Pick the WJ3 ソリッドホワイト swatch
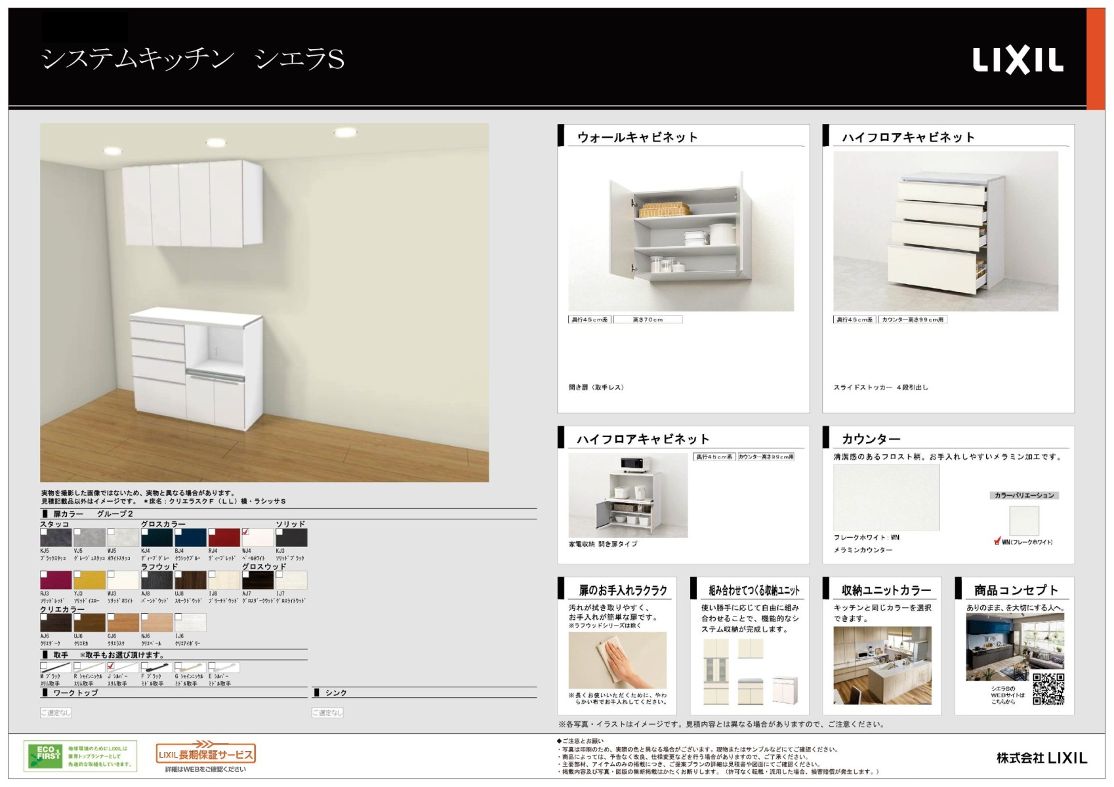Viewport: 1114px width, 787px height. [123, 580]
